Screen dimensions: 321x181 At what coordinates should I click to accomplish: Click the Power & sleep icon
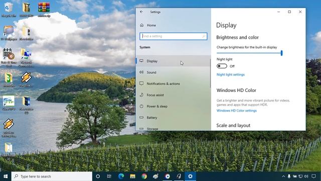click(141, 106)
